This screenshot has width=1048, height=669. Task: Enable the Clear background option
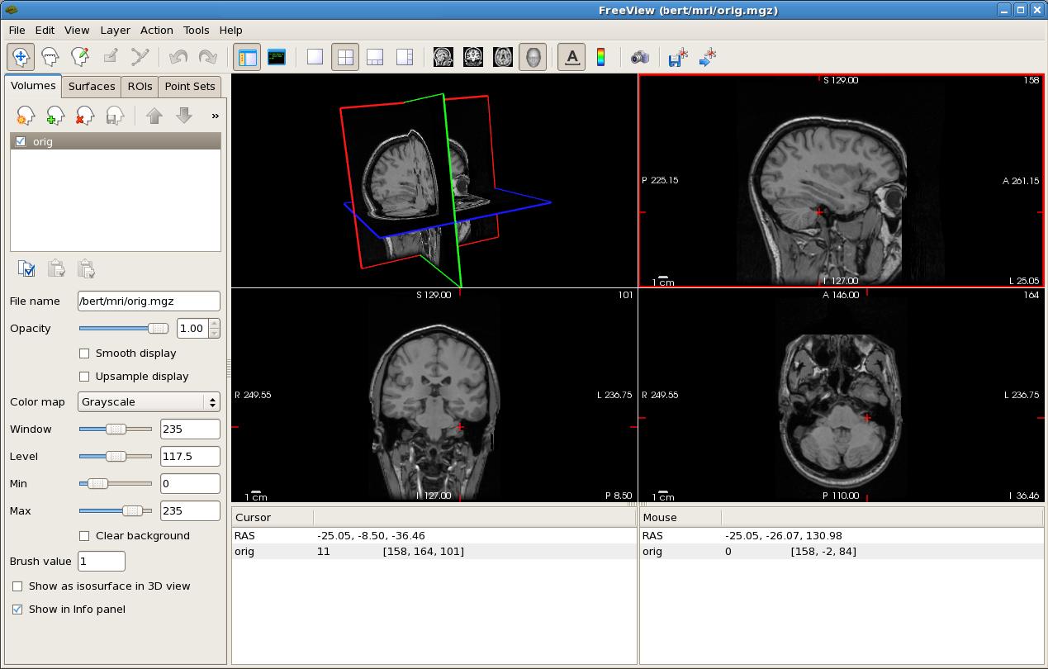[84, 536]
